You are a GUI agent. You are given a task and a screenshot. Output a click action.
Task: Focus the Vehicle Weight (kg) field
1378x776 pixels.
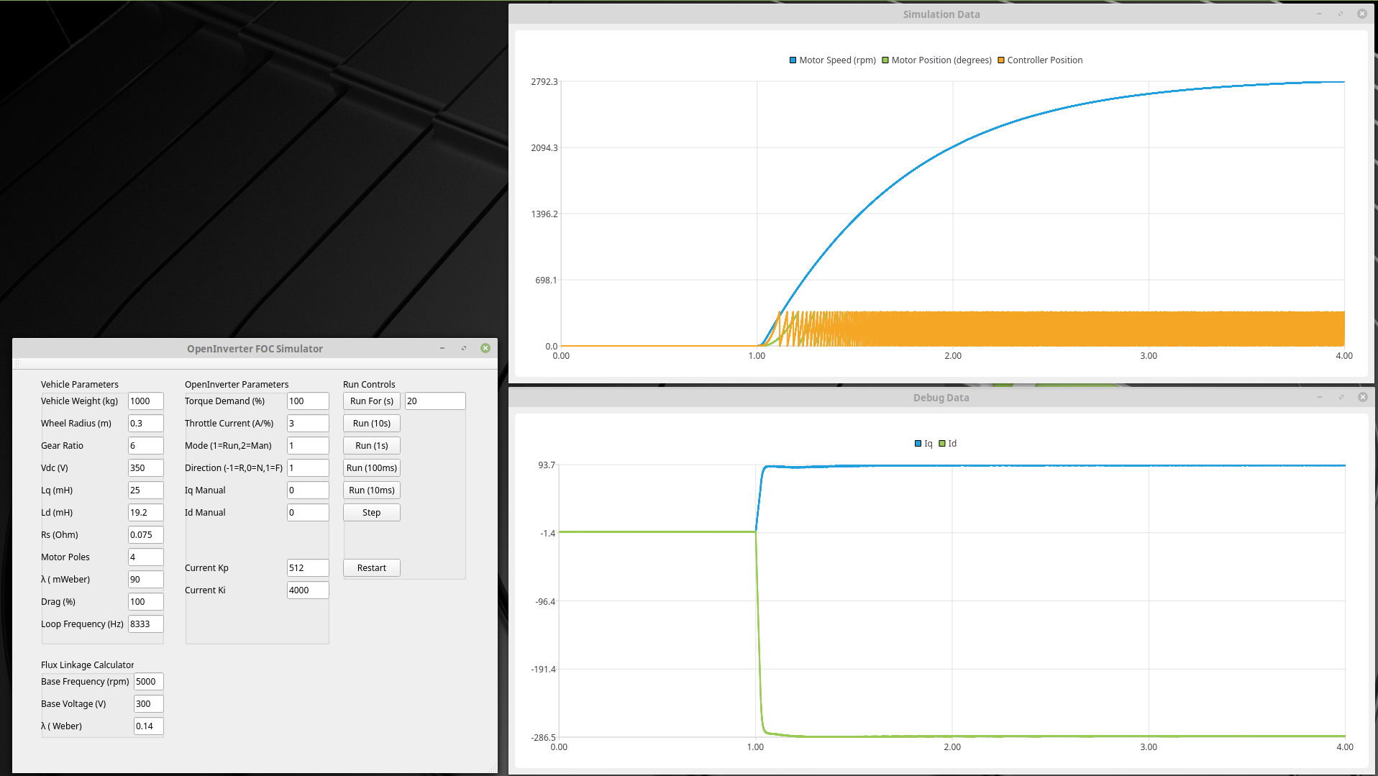(x=145, y=401)
